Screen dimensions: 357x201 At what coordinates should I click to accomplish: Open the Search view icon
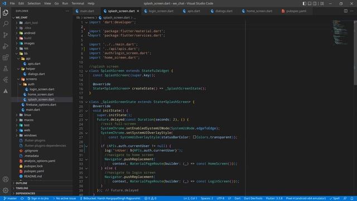[x=6, y=23]
